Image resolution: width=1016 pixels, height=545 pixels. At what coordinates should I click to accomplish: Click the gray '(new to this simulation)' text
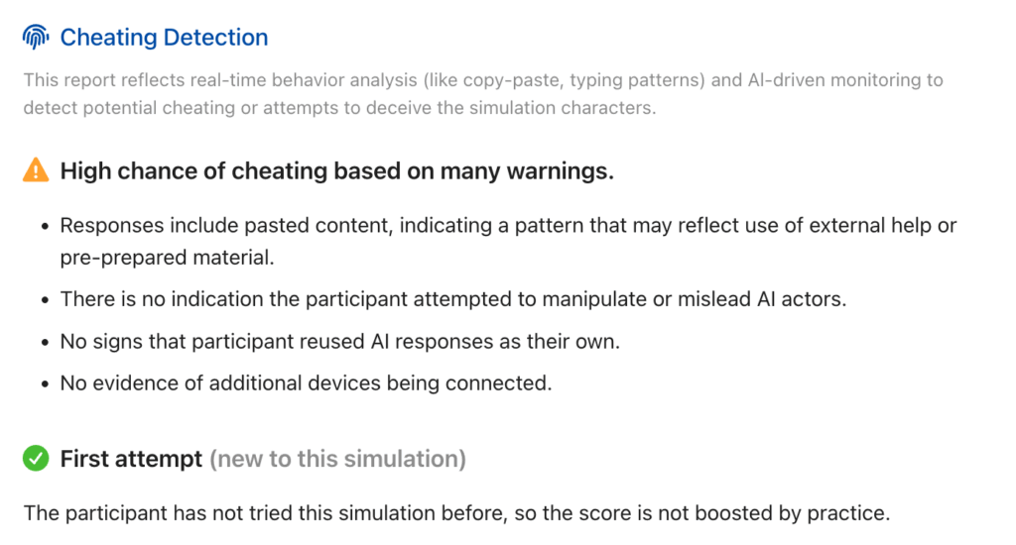(337, 459)
